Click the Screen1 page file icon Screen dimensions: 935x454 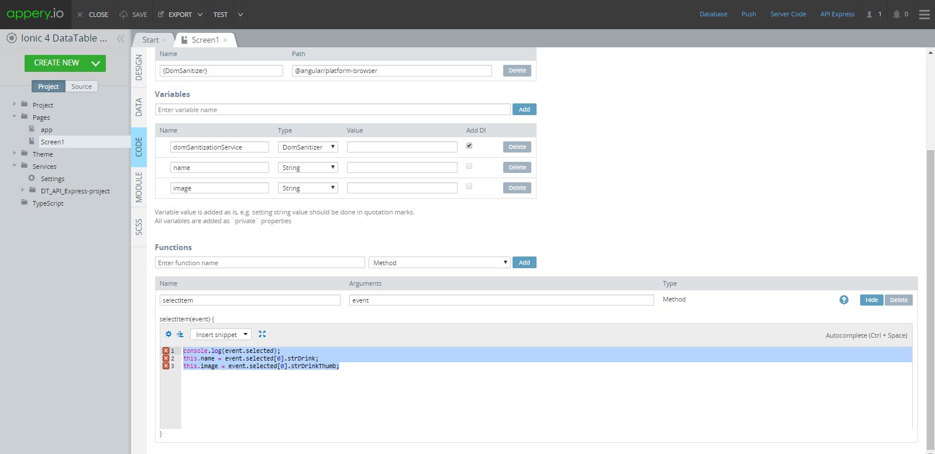click(x=32, y=141)
